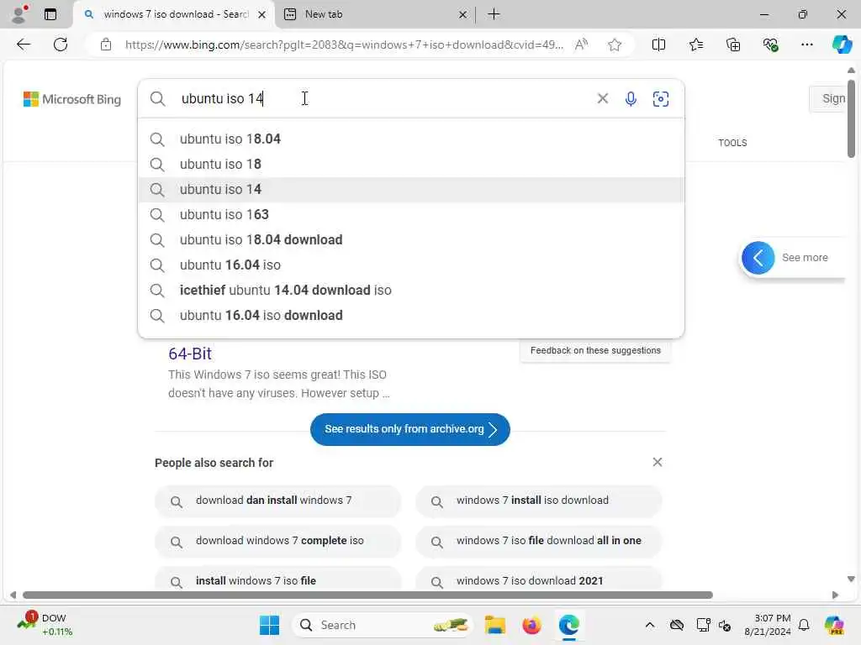
Task: Search using voice microphone
Action: pyautogui.click(x=631, y=99)
